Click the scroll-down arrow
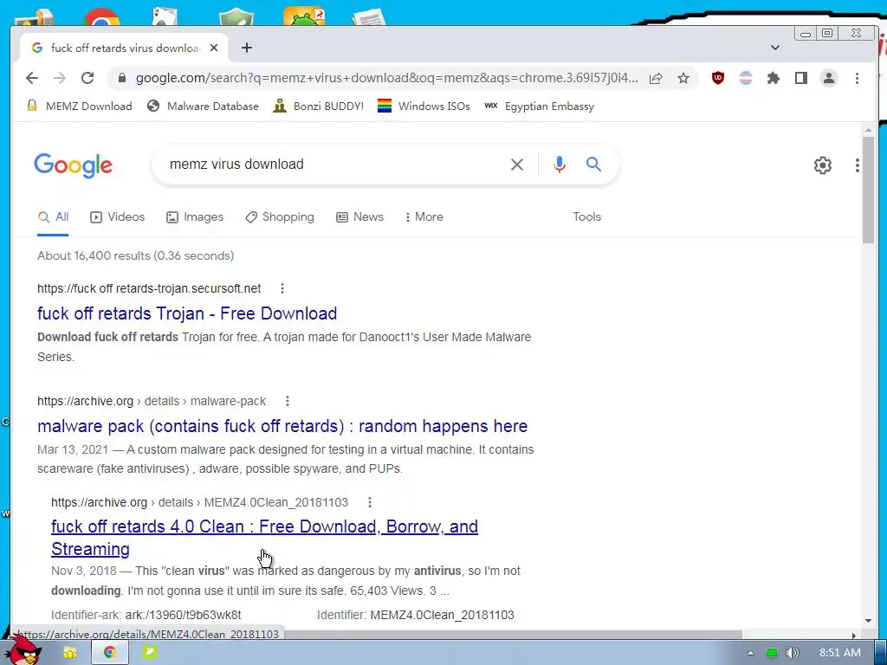Image resolution: width=887 pixels, height=665 pixels. point(868,620)
